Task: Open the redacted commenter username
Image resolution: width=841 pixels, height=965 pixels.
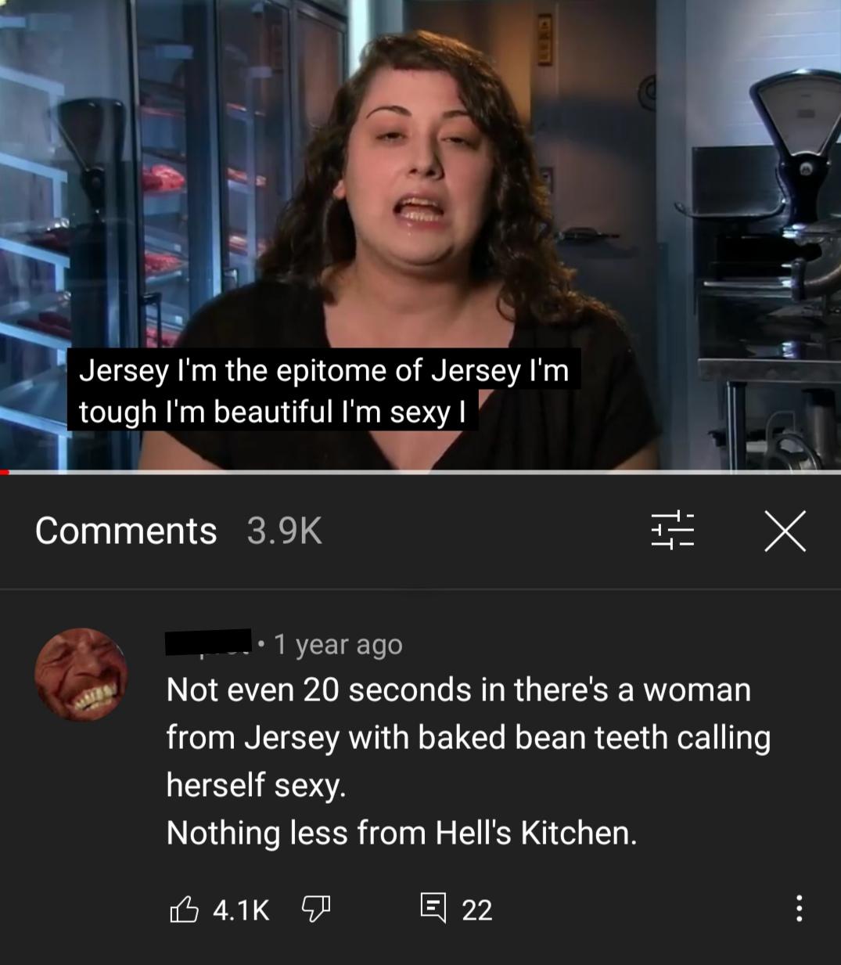Action: coord(208,642)
